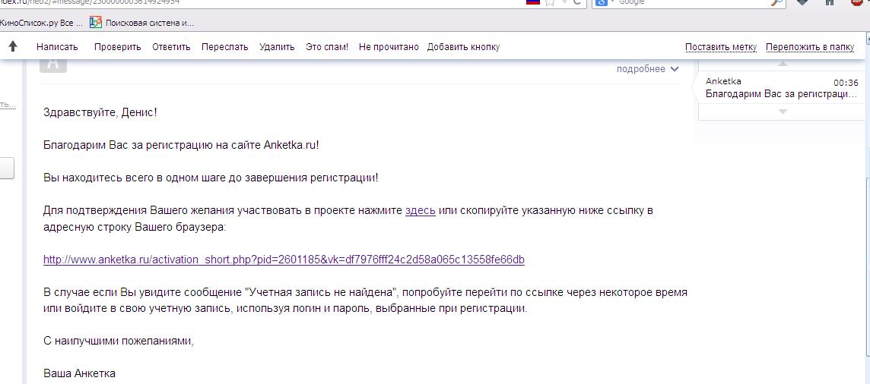Click the signature text Ваша Анкетка

[x=79, y=373]
